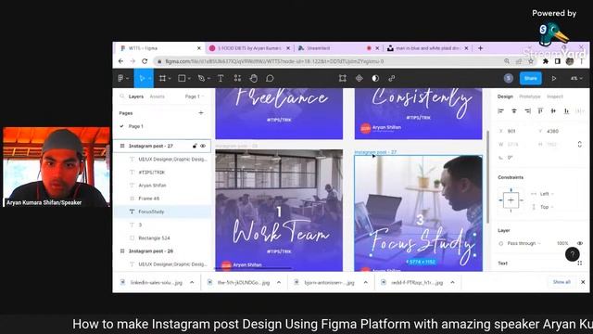Select the Comment tool
Viewport: 593px width, 334px height.
point(270,78)
